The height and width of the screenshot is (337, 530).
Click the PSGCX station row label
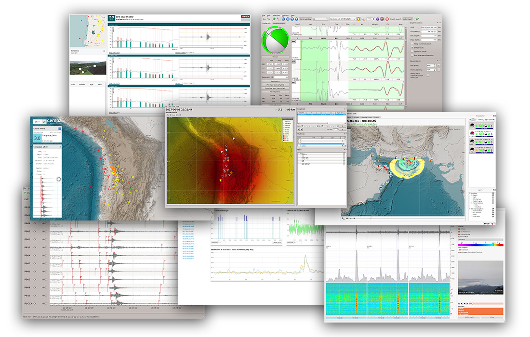[29, 303]
